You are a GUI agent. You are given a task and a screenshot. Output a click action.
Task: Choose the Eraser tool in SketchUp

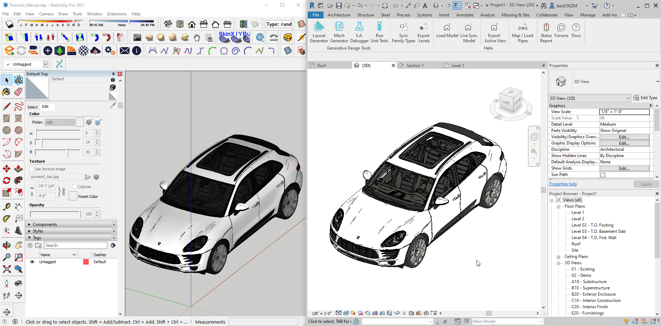pyautogui.click(x=19, y=92)
